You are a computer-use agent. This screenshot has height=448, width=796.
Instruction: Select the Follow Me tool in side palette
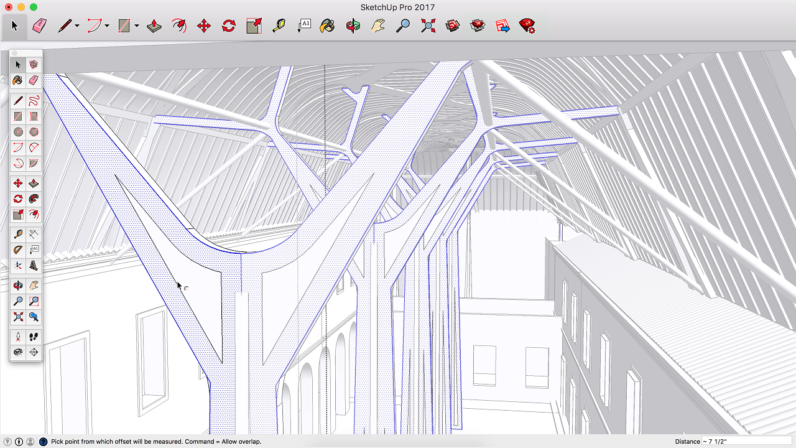pyautogui.click(x=34, y=199)
